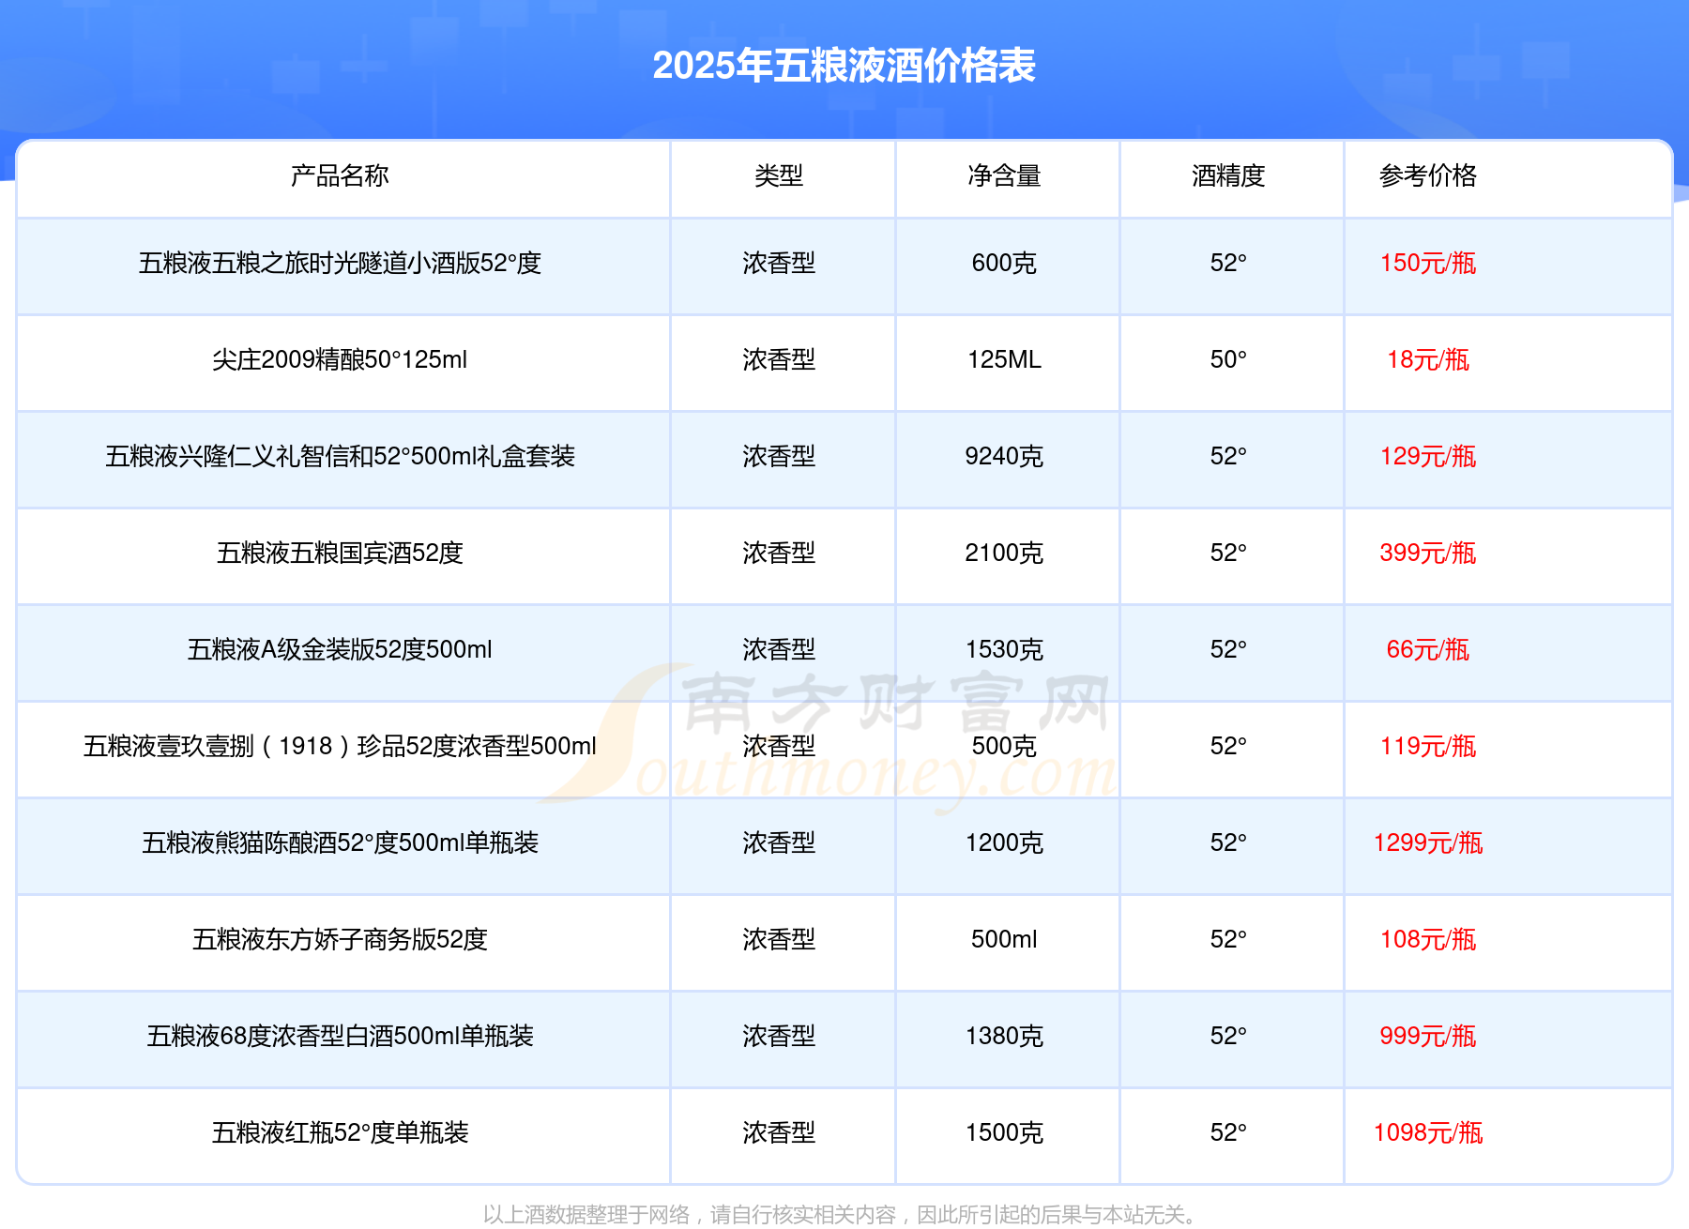1689x1229 pixels.
Task: Click the 18元/瓶 price
Action: pos(1428,359)
